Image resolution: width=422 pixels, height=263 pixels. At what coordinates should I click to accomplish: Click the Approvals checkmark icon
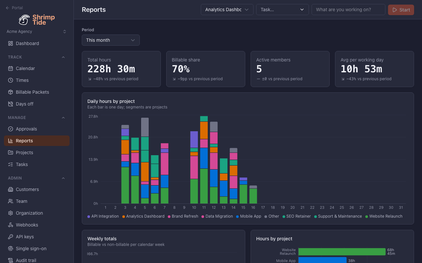[11, 129]
